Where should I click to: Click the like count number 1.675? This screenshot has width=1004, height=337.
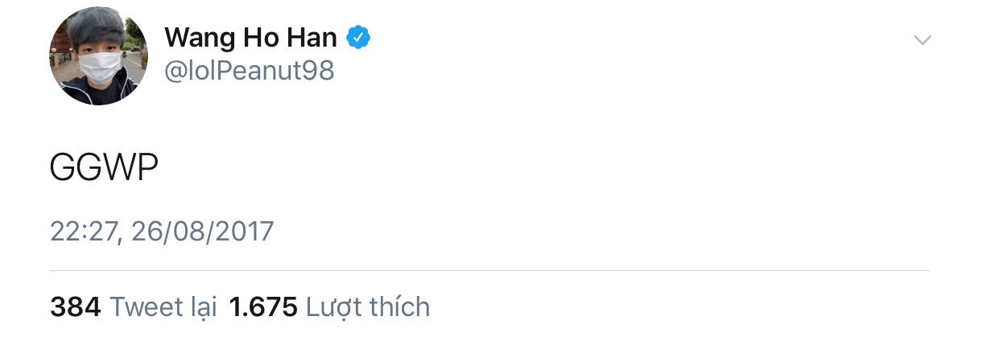click(263, 306)
